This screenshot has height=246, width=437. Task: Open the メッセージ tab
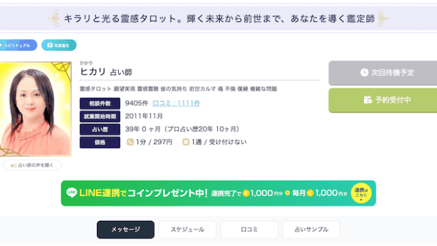[126, 230]
